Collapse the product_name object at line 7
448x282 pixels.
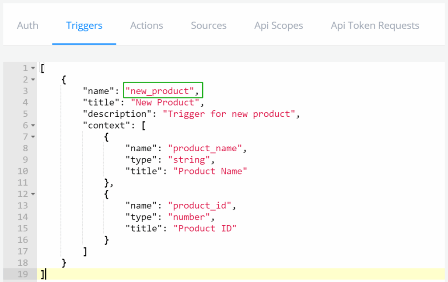pos(33,137)
